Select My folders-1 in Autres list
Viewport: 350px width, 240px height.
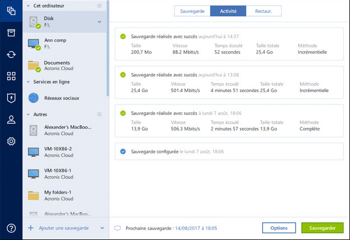(64, 195)
